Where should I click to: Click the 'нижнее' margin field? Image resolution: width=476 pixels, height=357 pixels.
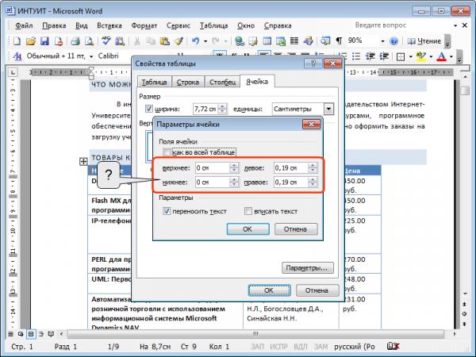click(213, 182)
